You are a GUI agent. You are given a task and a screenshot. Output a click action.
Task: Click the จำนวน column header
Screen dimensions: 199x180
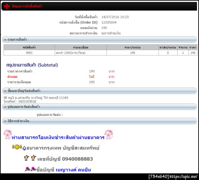coord(183,47)
